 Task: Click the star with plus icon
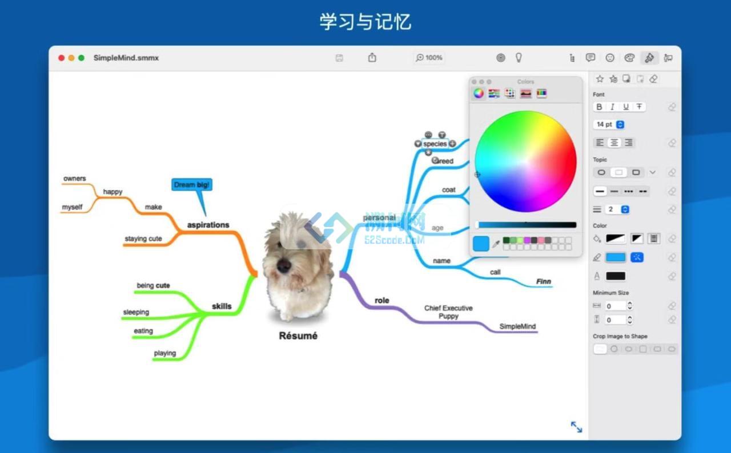pos(613,79)
